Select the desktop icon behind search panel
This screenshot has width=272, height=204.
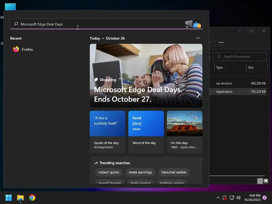coord(10,7)
